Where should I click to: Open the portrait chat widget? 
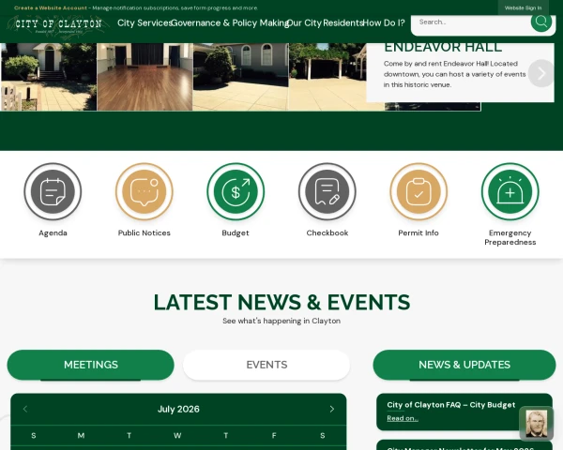pos(537,424)
